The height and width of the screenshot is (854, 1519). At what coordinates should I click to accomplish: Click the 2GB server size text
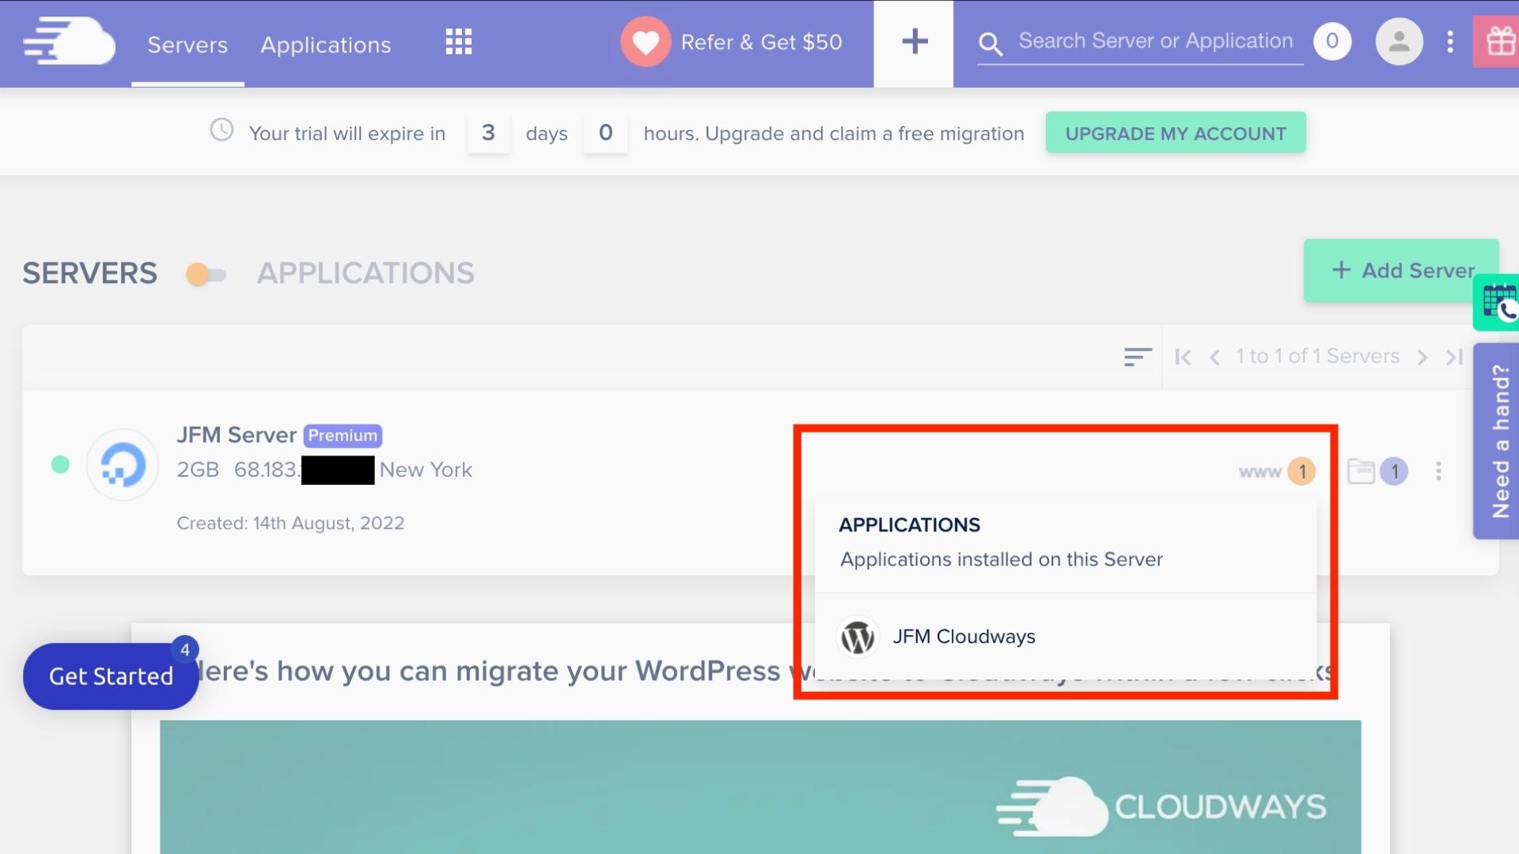(198, 470)
